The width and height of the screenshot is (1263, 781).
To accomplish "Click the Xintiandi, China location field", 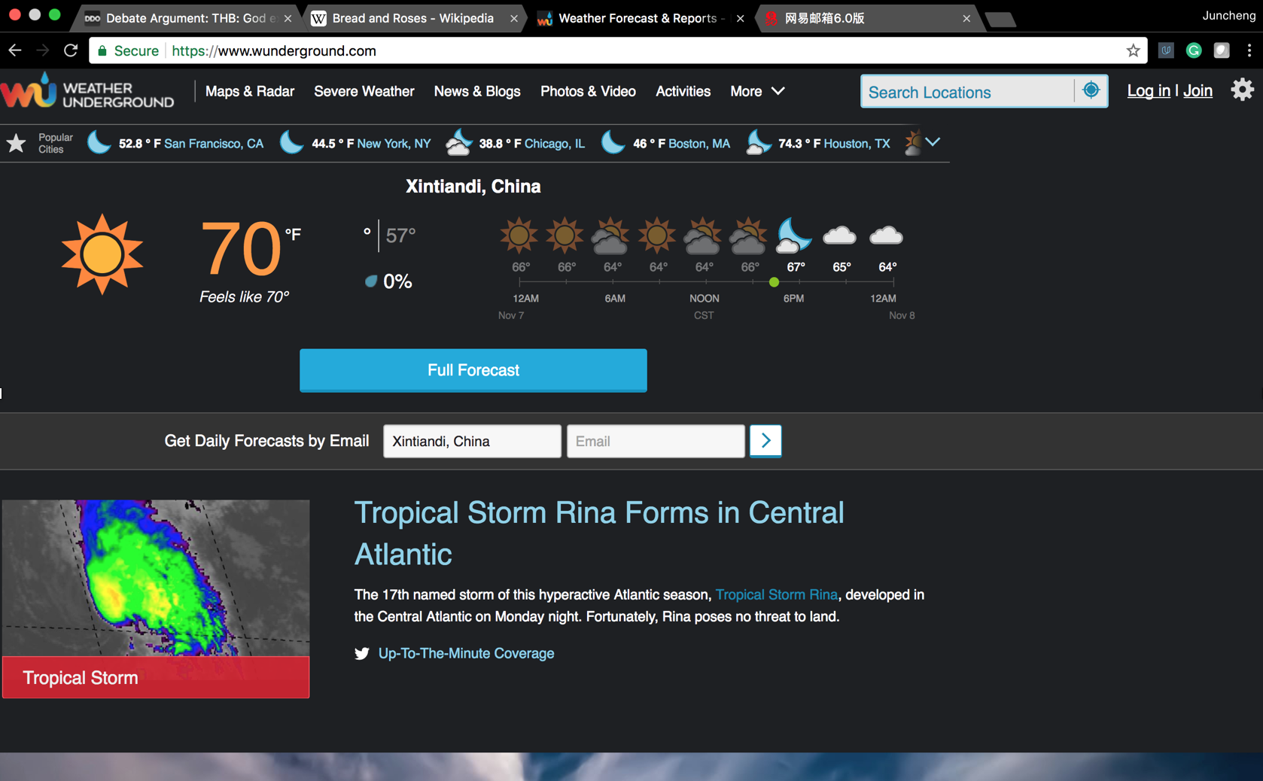I will [x=472, y=441].
